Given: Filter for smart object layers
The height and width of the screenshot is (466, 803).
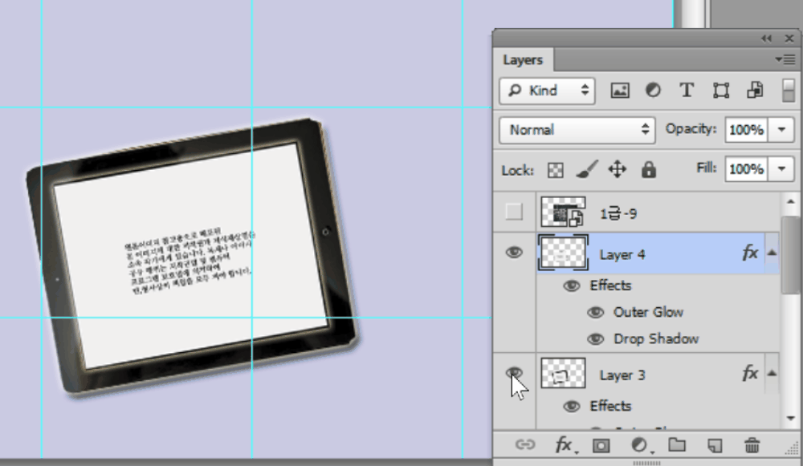Looking at the screenshot, I should [755, 91].
